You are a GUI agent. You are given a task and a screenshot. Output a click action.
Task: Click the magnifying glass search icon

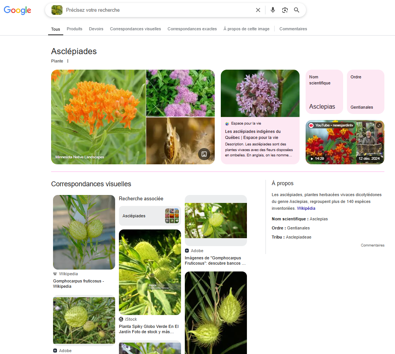coord(297,10)
